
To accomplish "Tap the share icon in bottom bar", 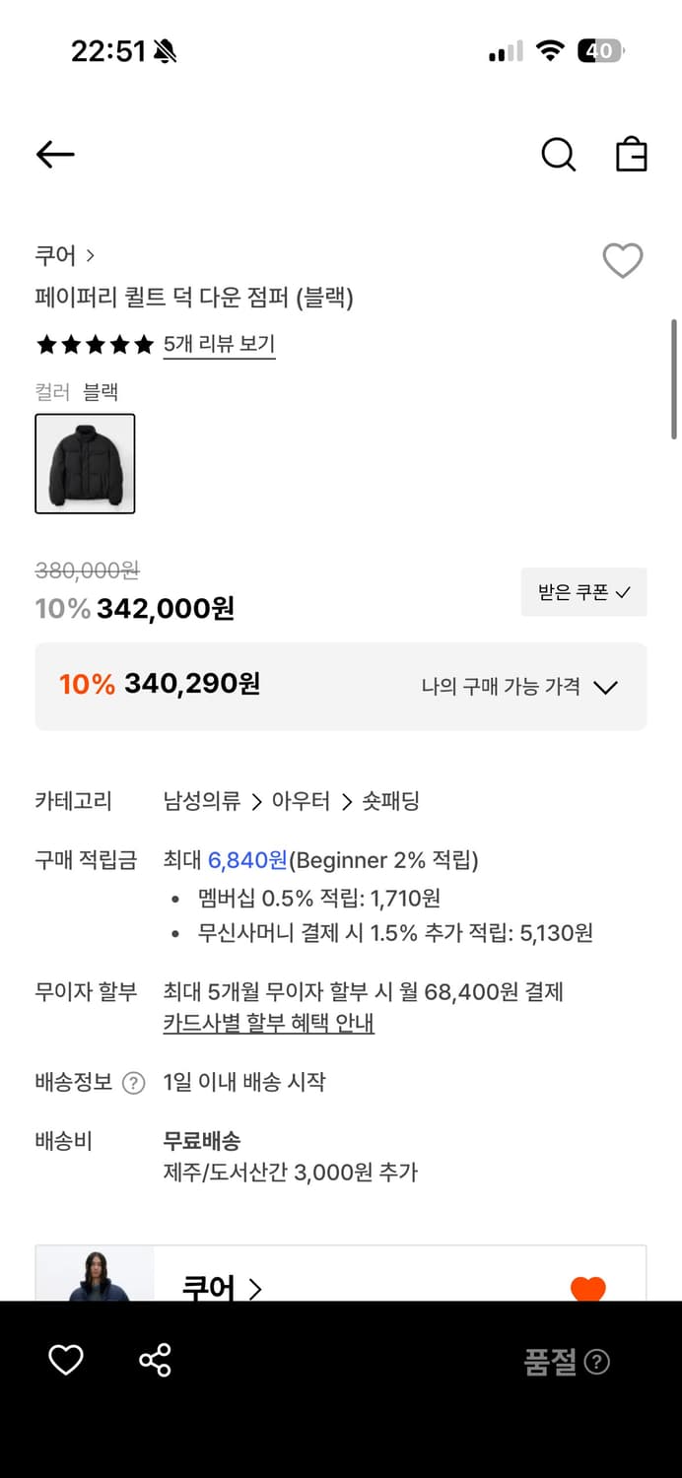I will pyautogui.click(x=154, y=1361).
